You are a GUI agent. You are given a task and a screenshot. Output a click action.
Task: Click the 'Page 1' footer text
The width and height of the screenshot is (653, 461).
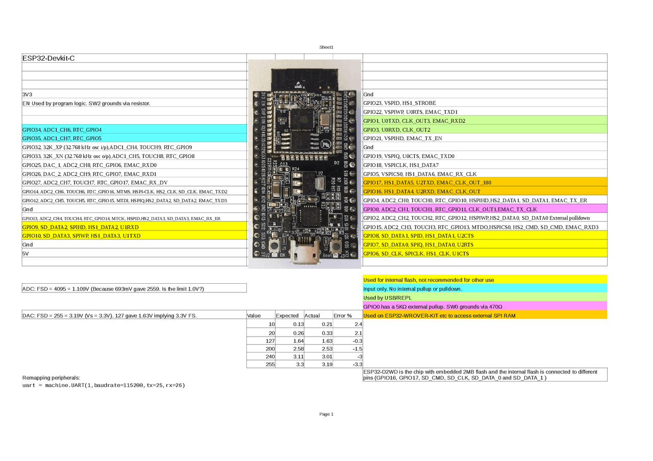326,414
